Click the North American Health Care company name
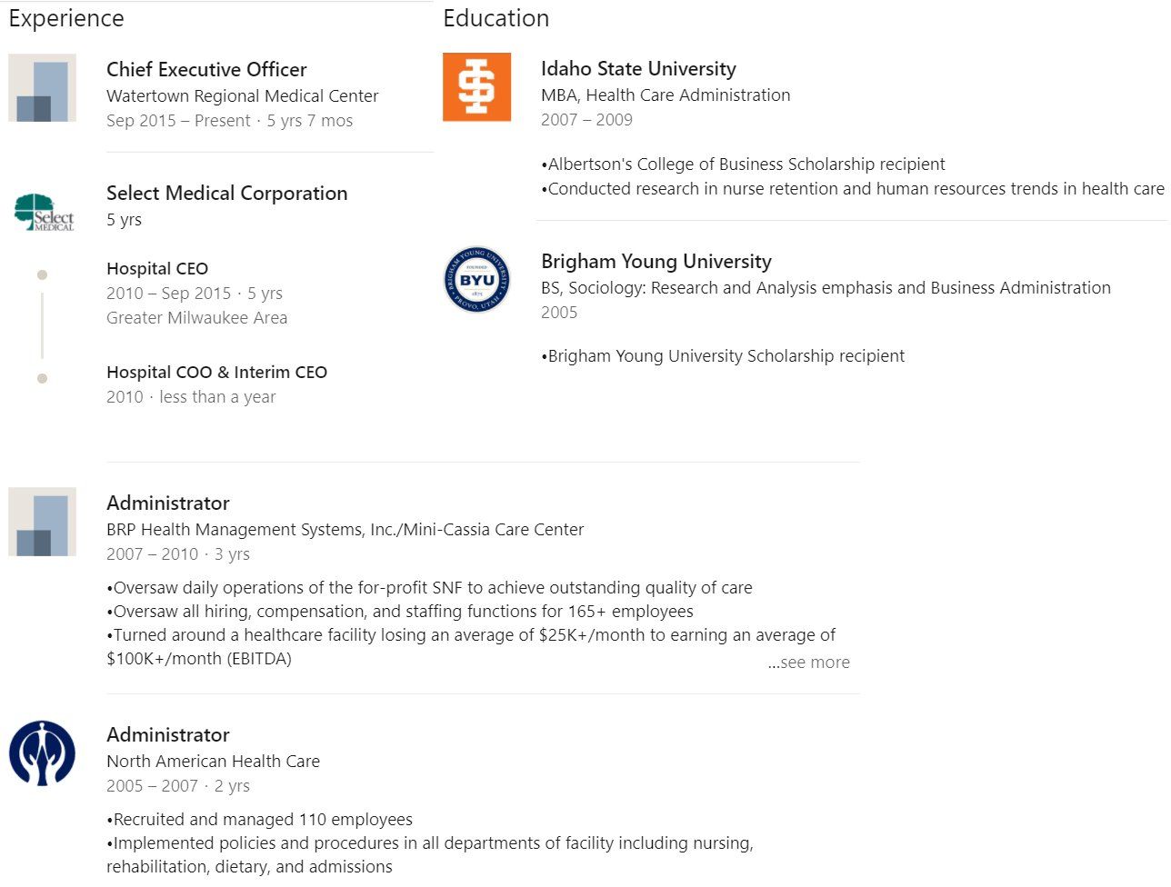The width and height of the screenshot is (1171, 887). pyautogui.click(x=213, y=761)
